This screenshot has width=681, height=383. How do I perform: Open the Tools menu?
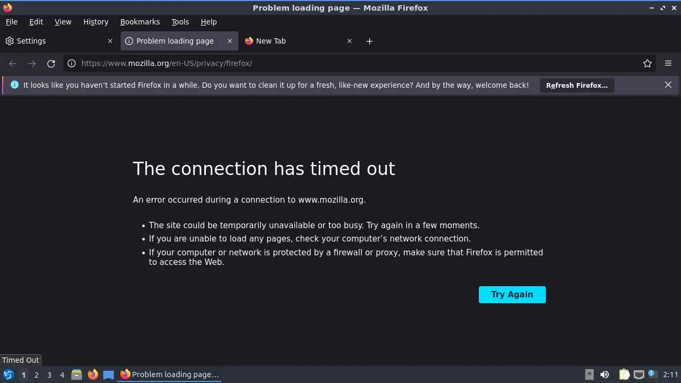click(180, 22)
